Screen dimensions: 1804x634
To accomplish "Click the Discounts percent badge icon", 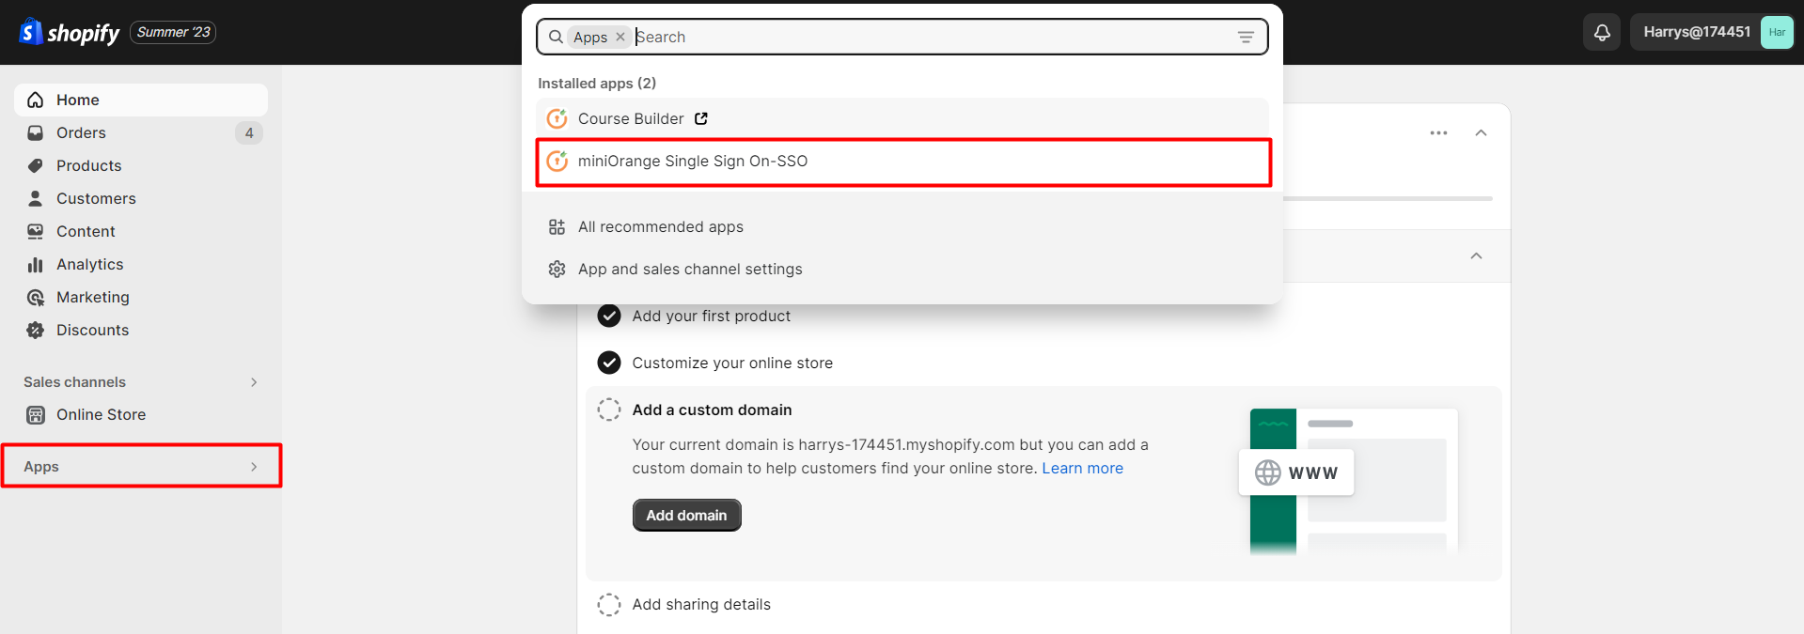I will point(36,330).
